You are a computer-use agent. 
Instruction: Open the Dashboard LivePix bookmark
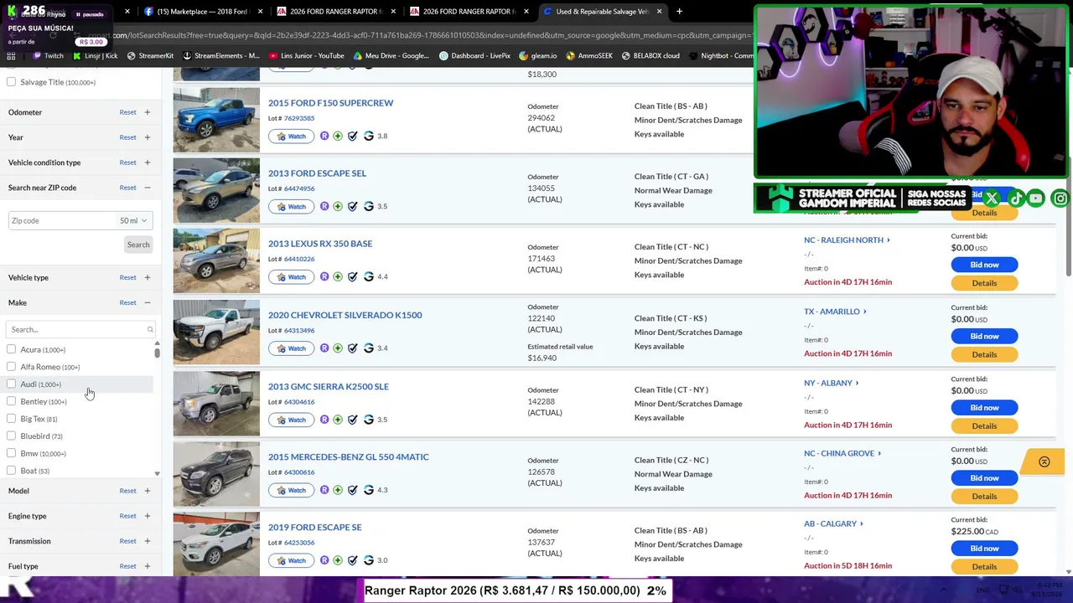click(x=474, y=56)
